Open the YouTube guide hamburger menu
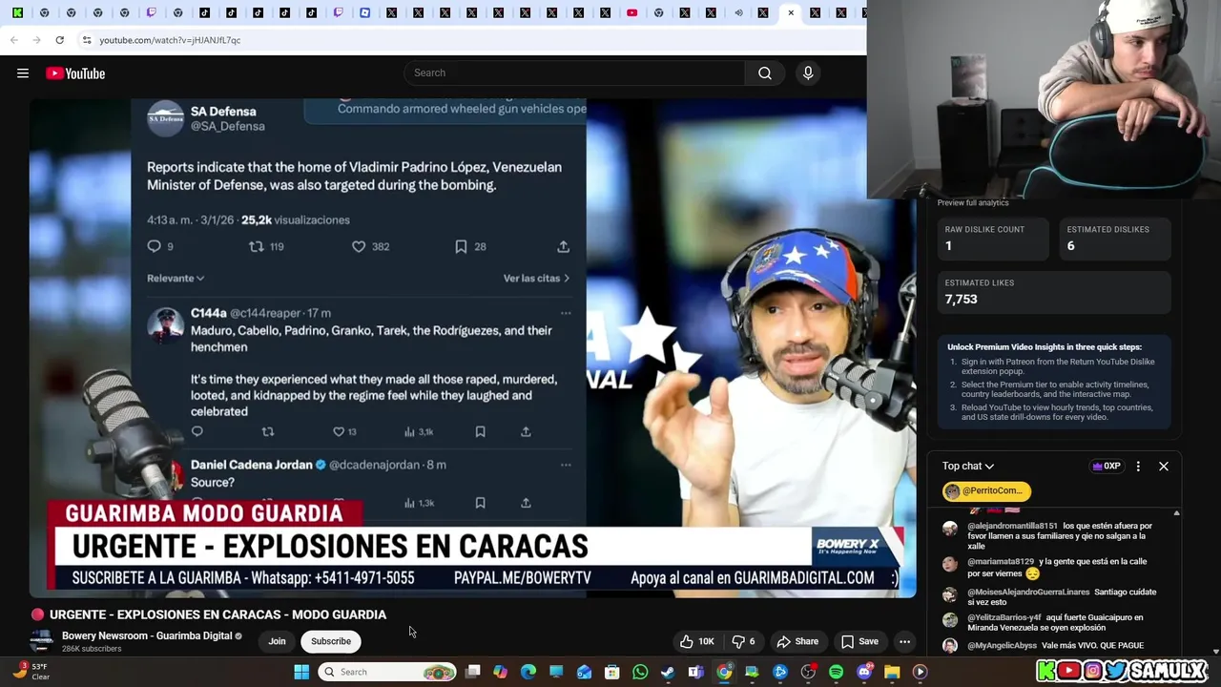This screenshot has width=1221, height=687. tap(23, 73)
